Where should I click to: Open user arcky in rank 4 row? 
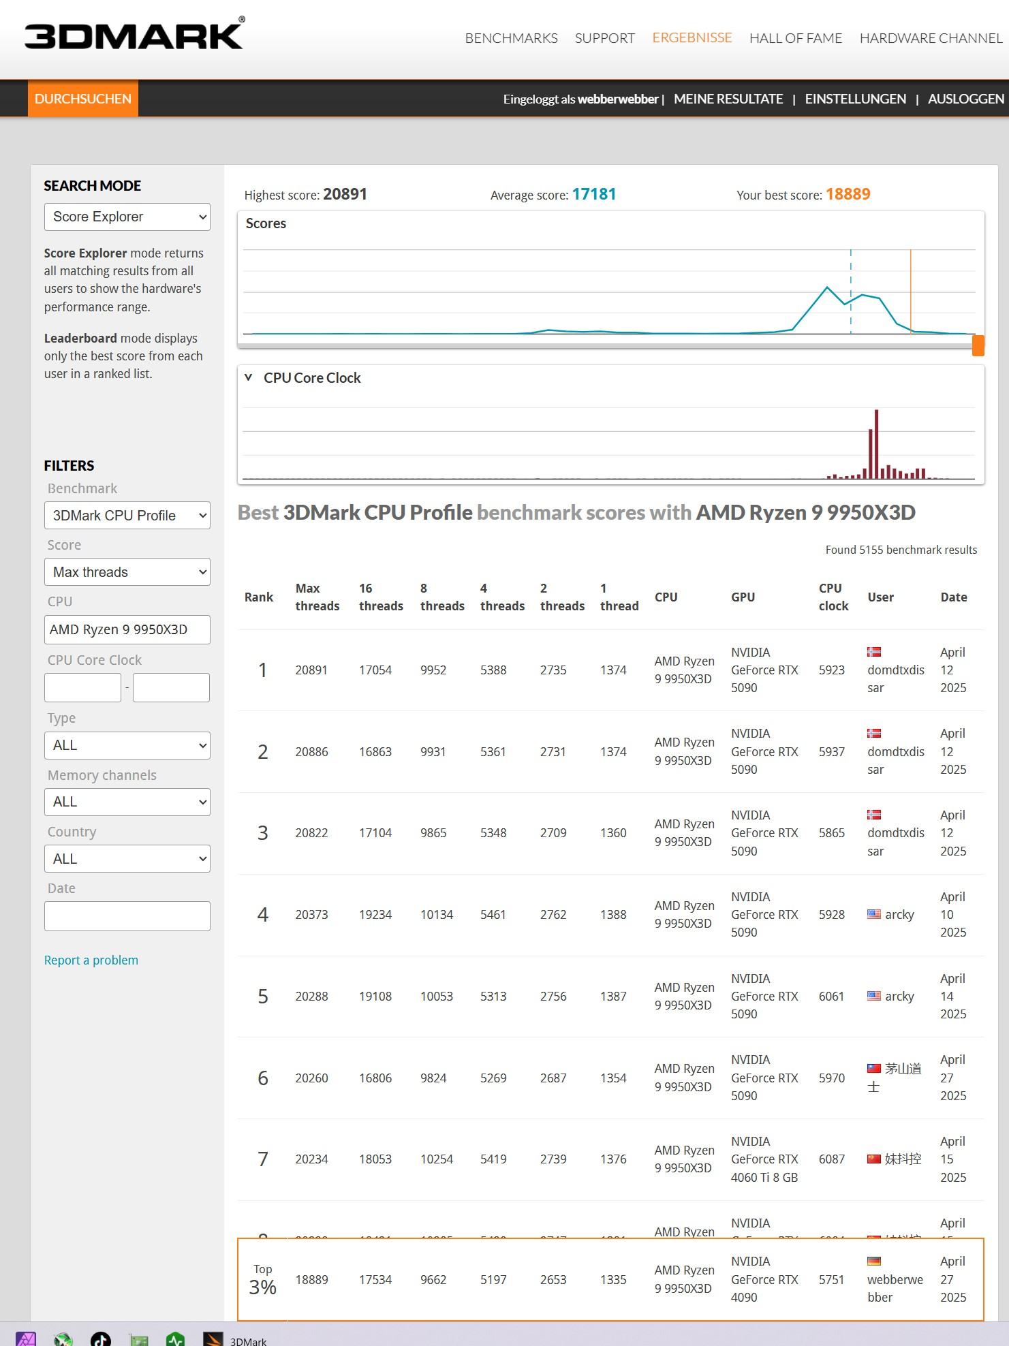click(x=899, y=914)
